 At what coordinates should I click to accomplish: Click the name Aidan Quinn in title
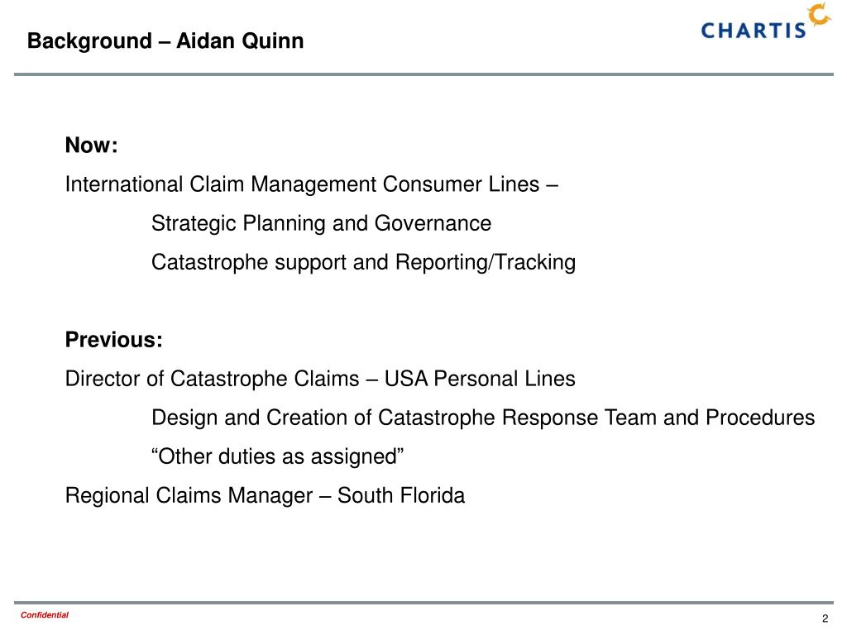(241, 41)
